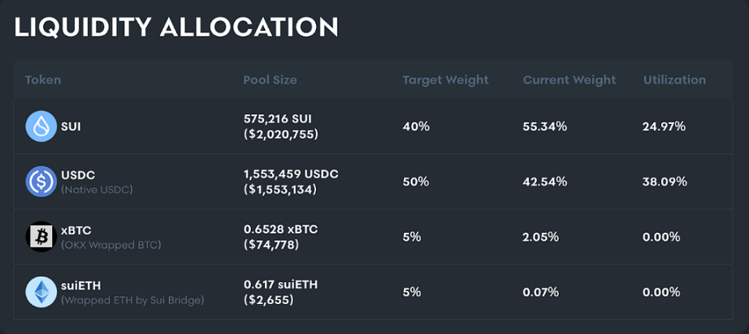Select the SUI token name

pyautogui.click(x=71, y=126)
